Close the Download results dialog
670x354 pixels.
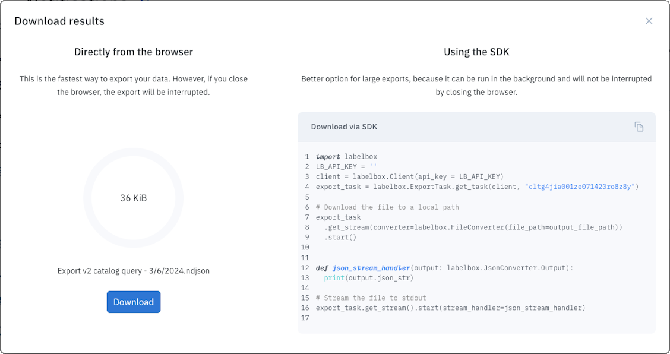649,21
